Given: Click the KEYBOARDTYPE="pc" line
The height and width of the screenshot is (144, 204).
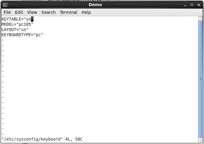Looking at the screenshot, I should (x=22, y=35).
